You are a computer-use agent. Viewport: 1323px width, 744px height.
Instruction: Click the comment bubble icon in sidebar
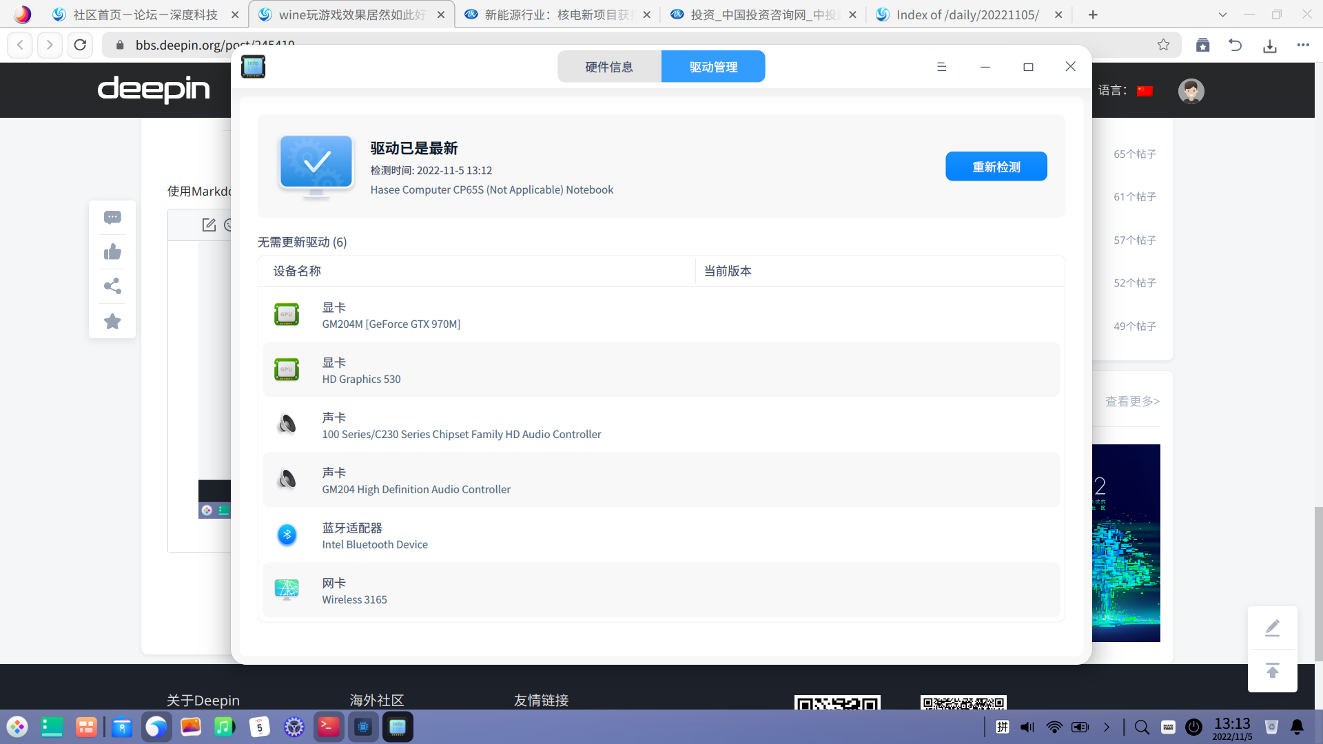tap(112, 218)
